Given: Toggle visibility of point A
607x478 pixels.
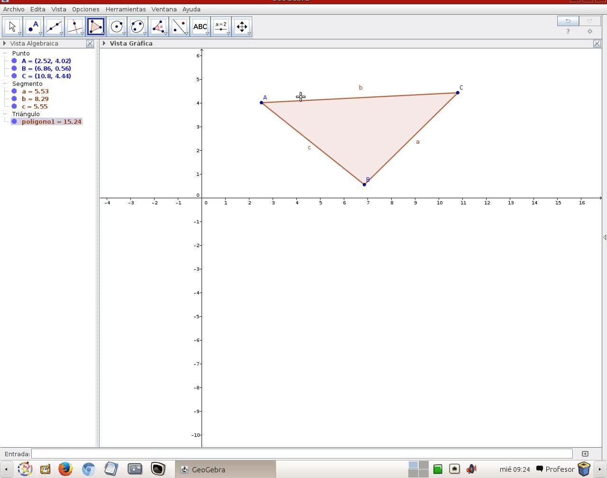Looking at the screenshot, I should click(14, 61).
